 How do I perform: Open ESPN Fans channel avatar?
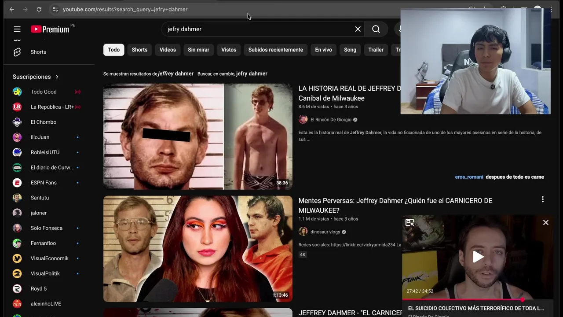pos(17,183)
